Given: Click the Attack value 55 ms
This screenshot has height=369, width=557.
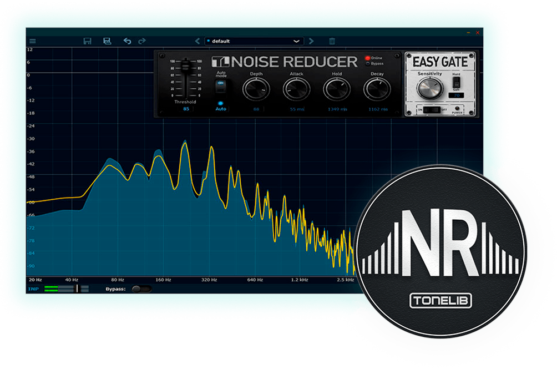Looking at the screenshot, I should pyautogui.click(x=297, y=109).
